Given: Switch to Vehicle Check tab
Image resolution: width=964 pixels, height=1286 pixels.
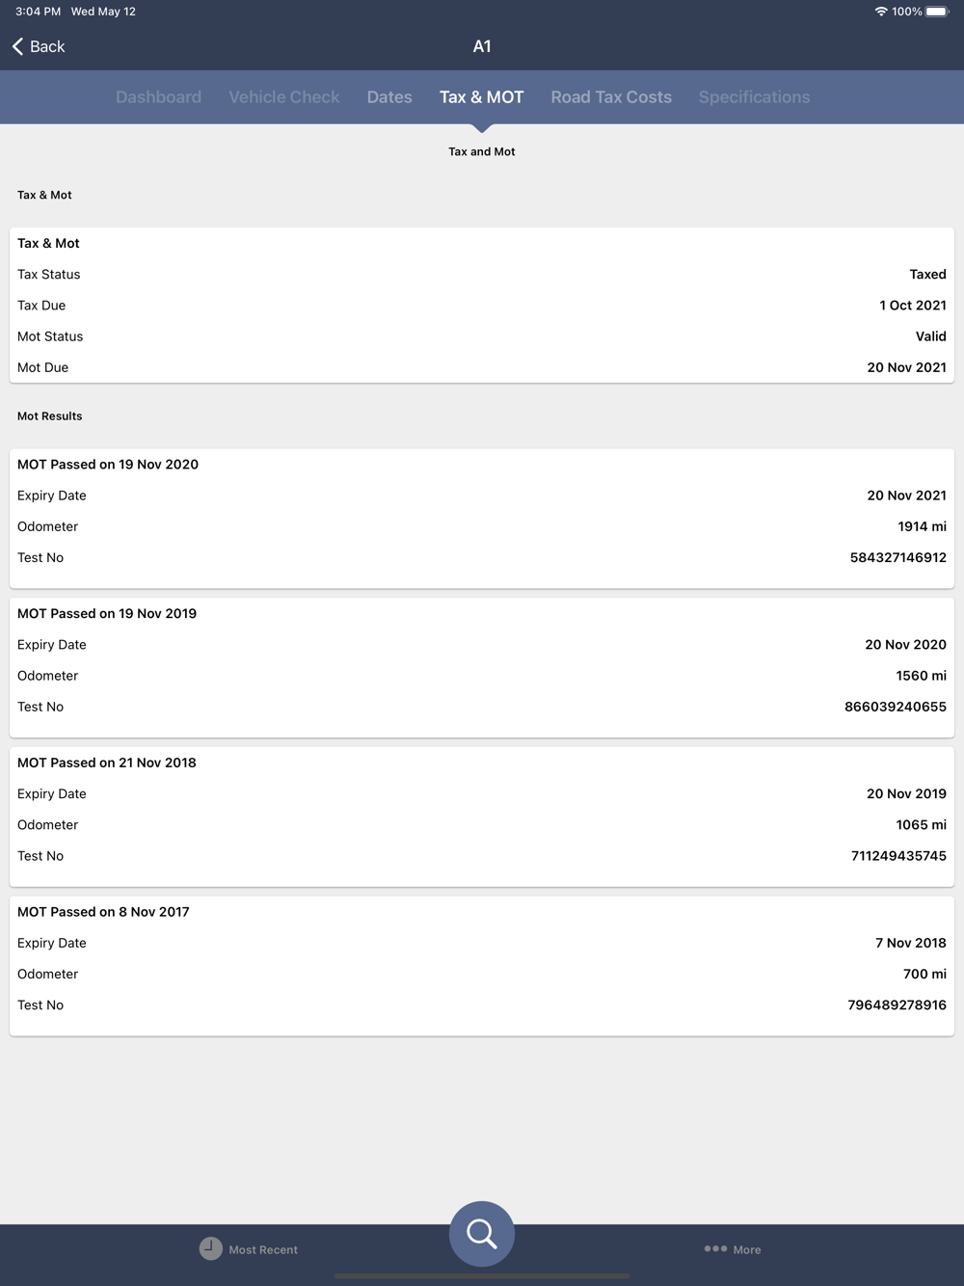Looking at the screenshot, I should (x=284, y=97).
